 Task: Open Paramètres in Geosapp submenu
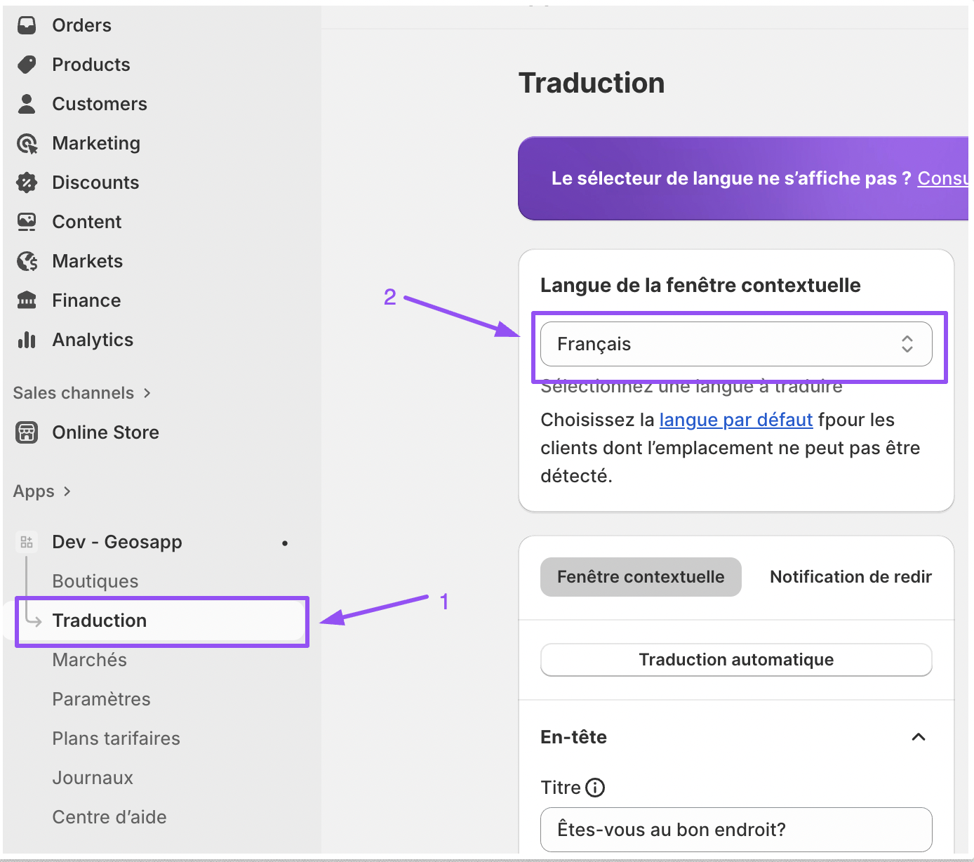(101, 699)
